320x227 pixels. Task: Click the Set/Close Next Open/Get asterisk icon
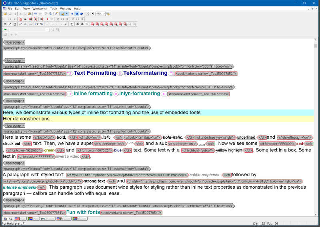click(31, 19)
